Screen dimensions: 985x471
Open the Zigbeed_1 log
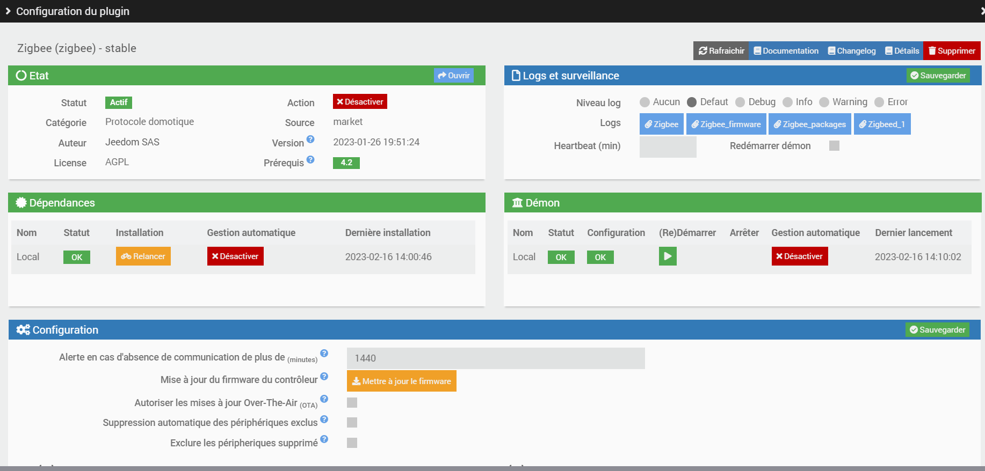[x=882, y=124]
